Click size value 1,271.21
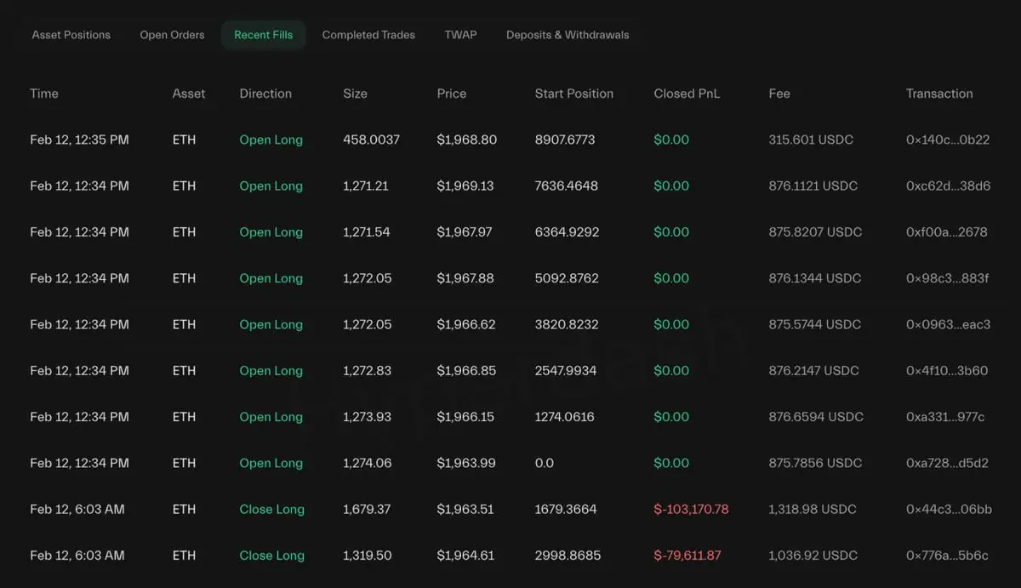 [366, 186]
